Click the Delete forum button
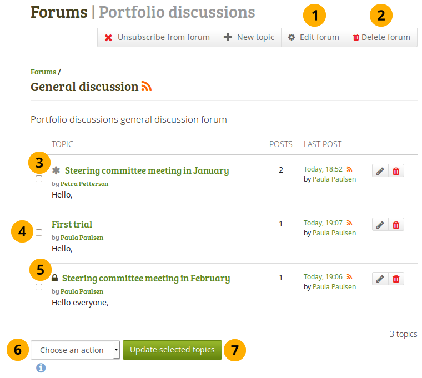Image resolution: width=422 pixels, height=378 pixels. (x=381, y=37)
